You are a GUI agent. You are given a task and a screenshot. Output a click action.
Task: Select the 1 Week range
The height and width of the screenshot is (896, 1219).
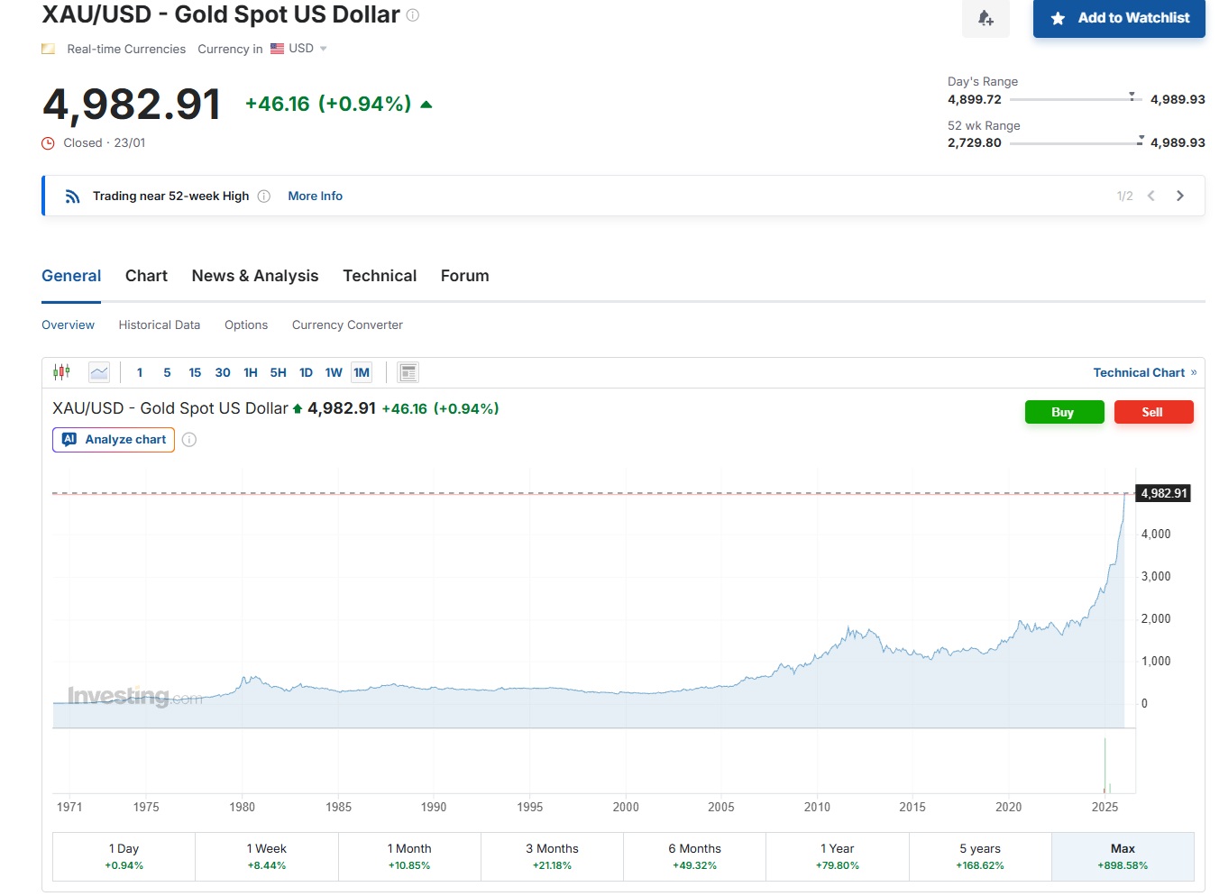click(x=267, y=856)
